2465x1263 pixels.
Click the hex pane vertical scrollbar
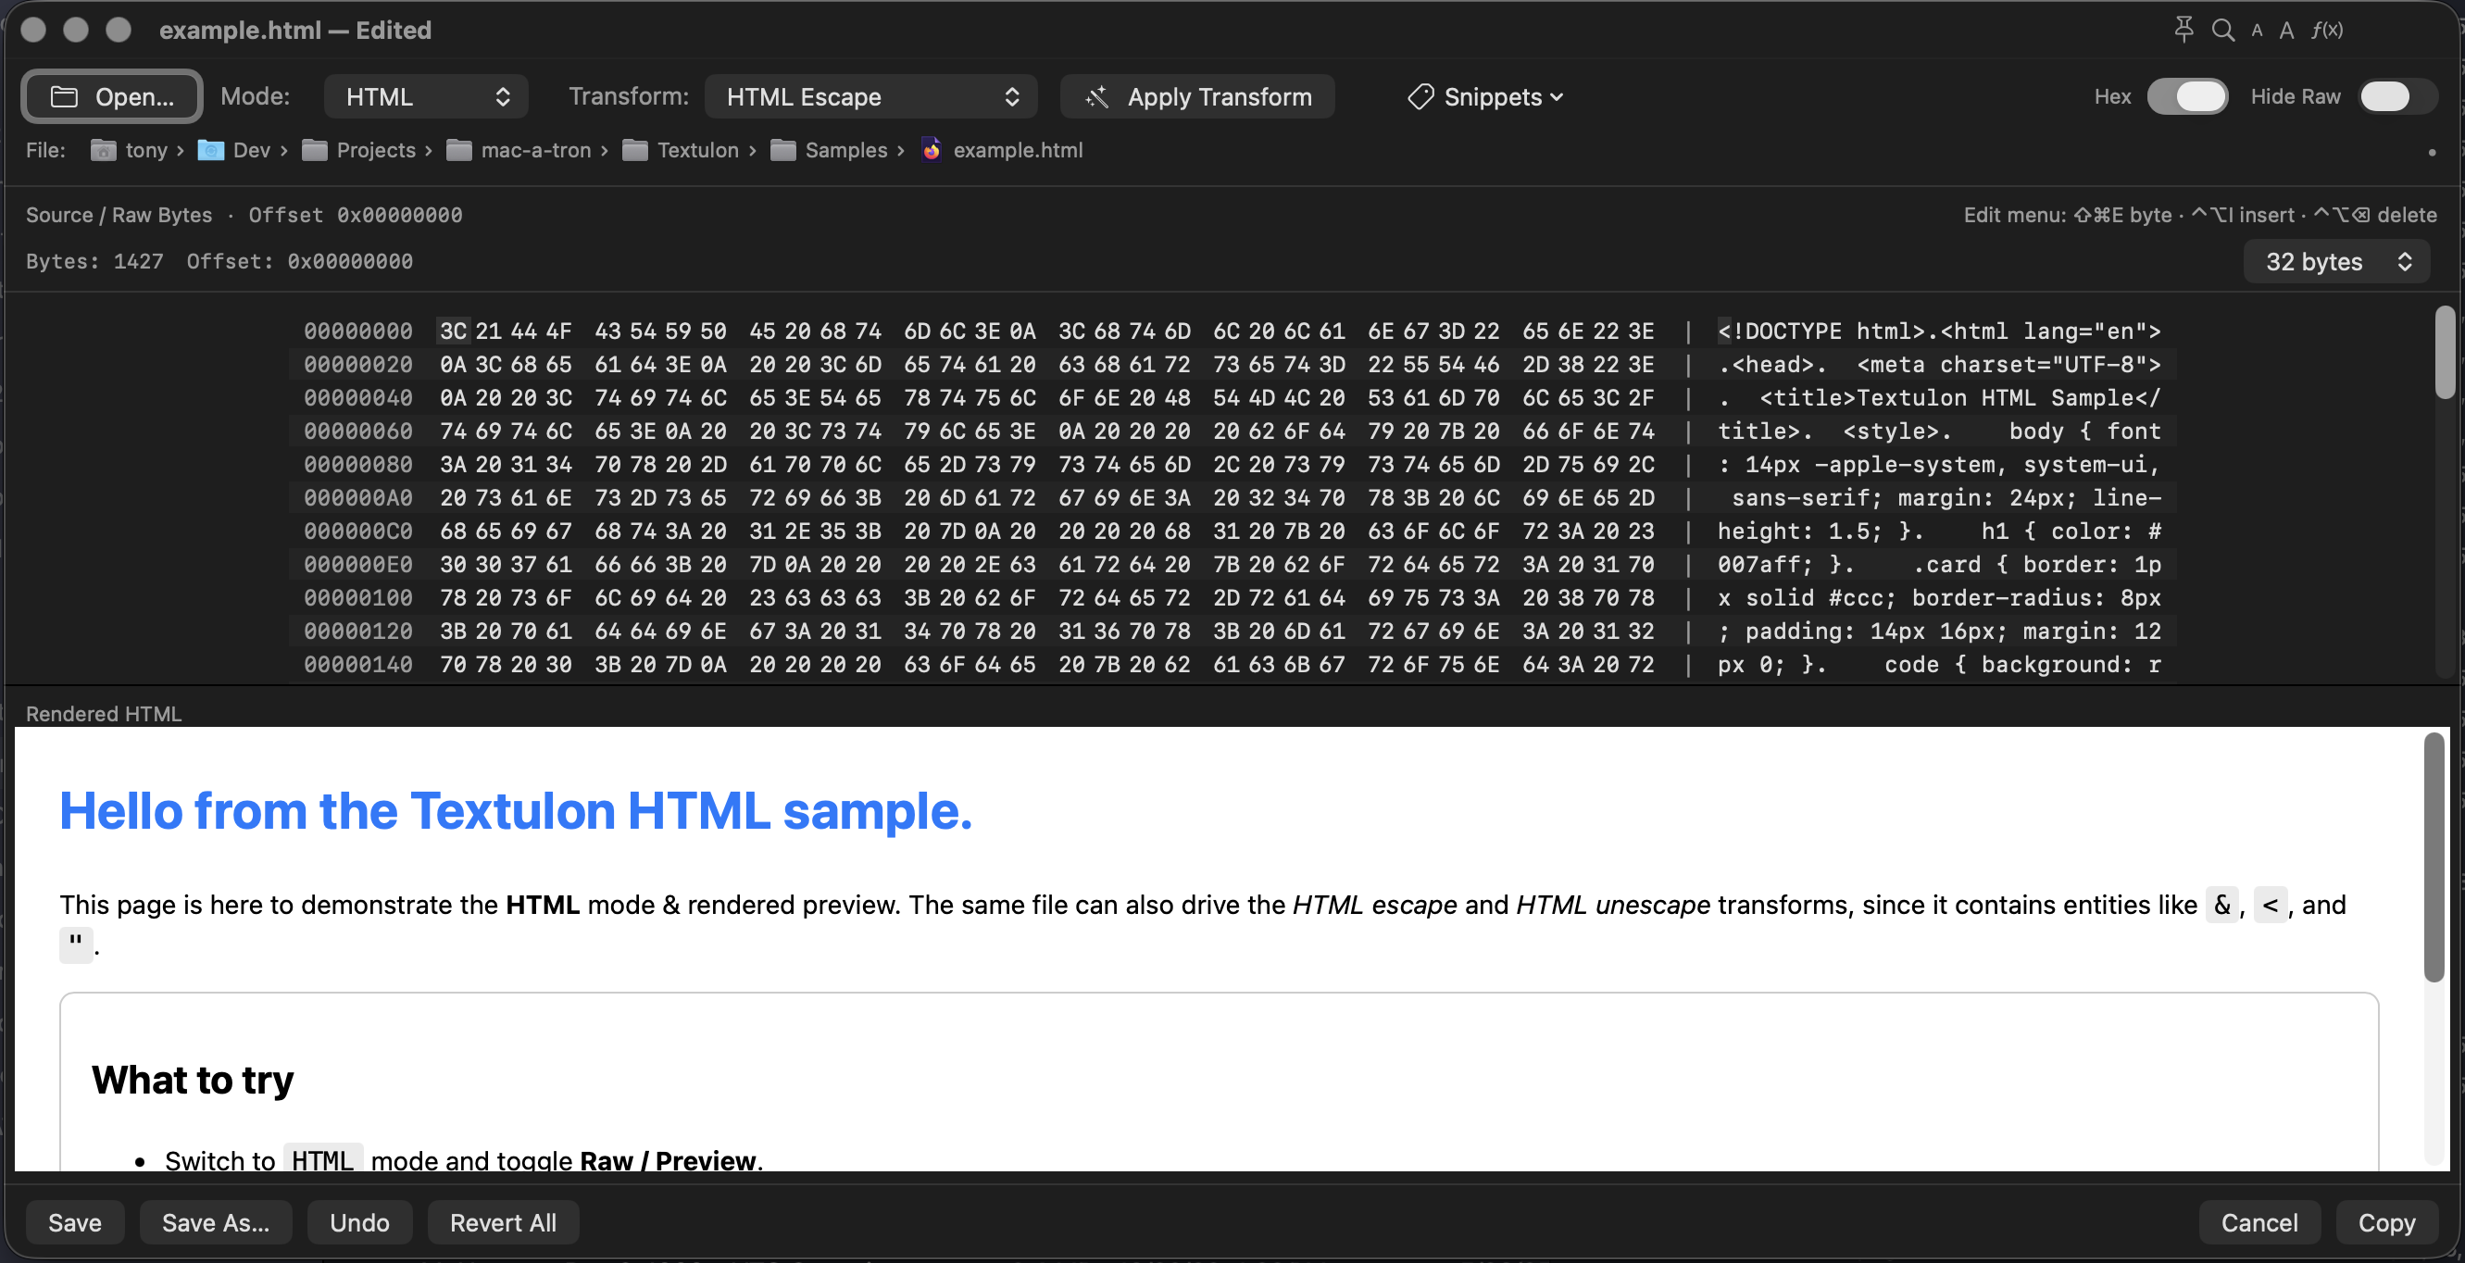coord(2445,353)
